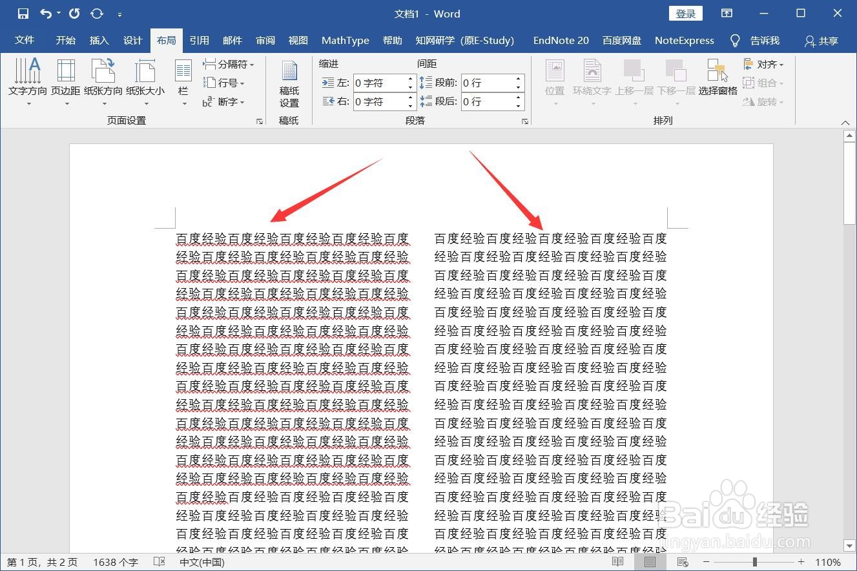Open the Margins (页边距) tool

(66, 82)
